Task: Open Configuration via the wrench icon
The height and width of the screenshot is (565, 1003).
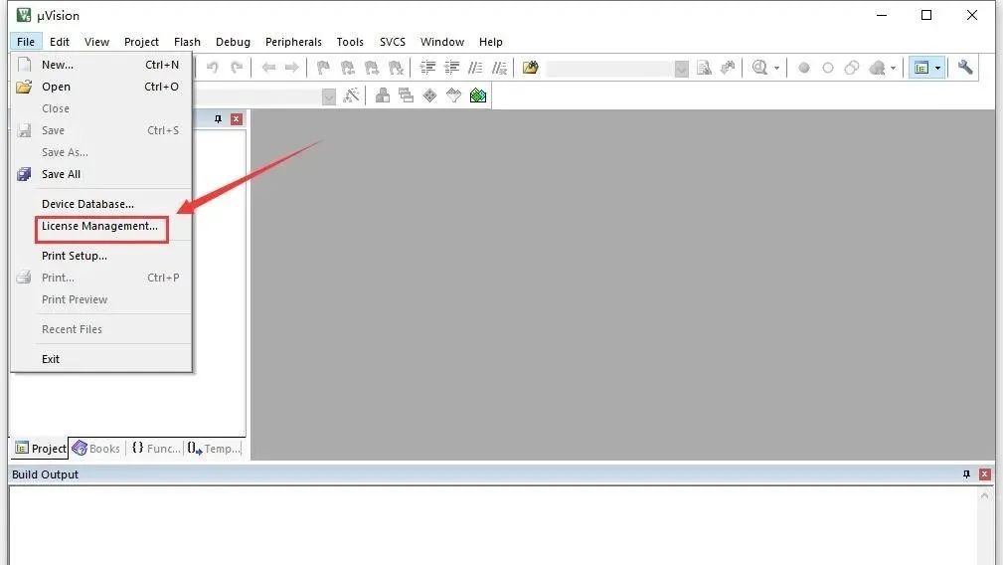Action: [964, 68]
